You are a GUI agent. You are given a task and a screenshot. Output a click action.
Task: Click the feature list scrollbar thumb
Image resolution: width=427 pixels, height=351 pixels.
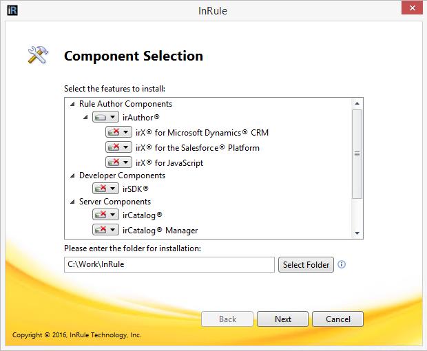[357, 154]
